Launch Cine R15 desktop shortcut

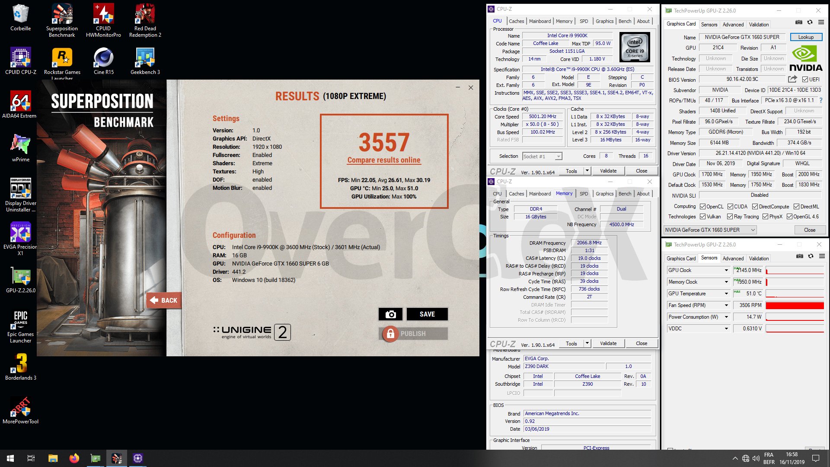pyautogui.click(x=103, y=61)
